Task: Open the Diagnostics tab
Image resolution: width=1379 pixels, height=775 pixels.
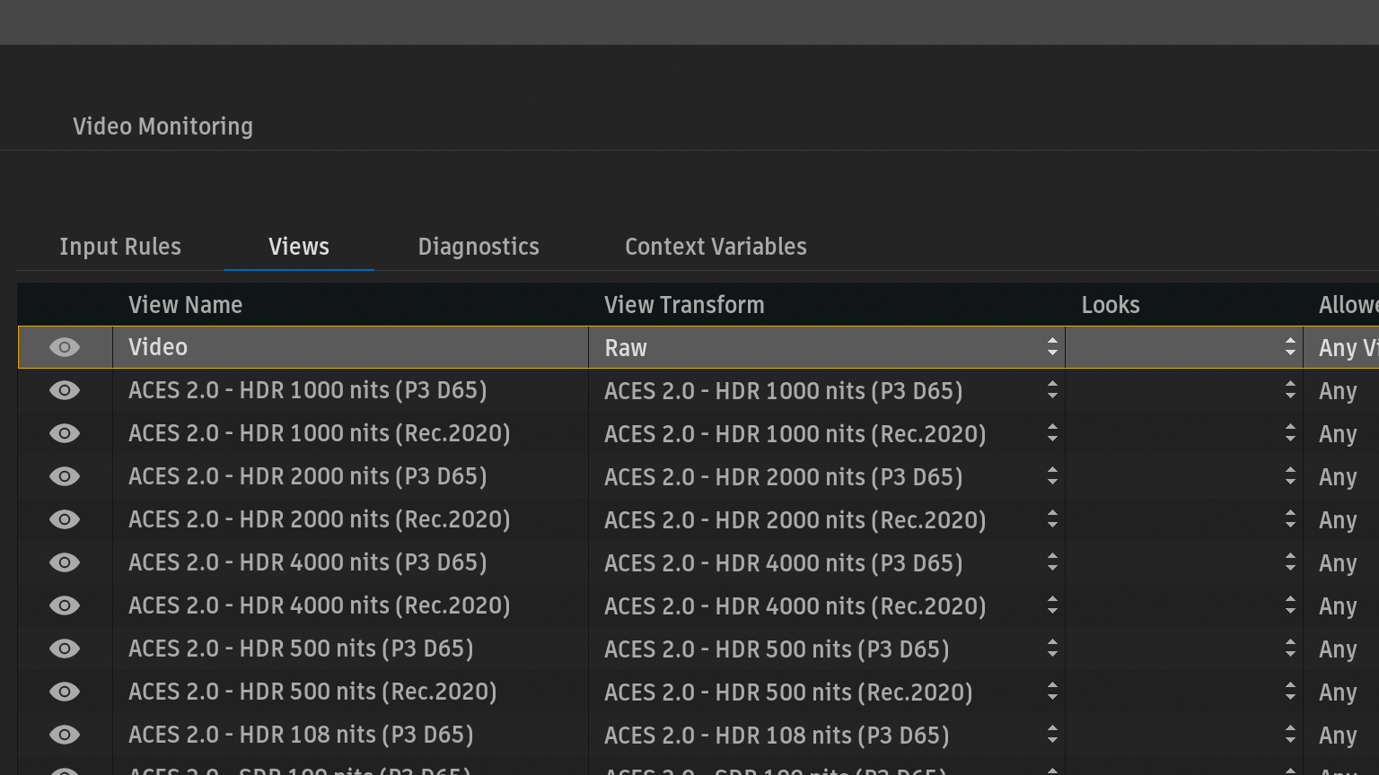Action: pos(479,247)
